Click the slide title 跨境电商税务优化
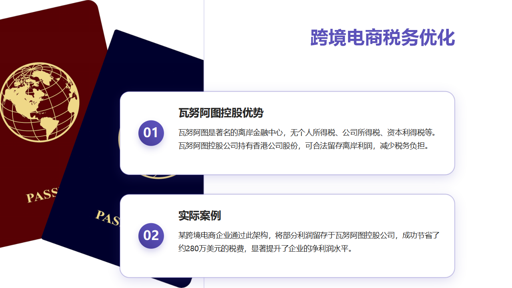 pyautogui.click(x=383, y=38)
